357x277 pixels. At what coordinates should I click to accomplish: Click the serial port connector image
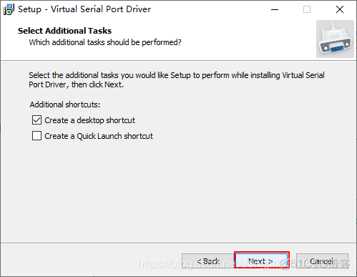tap(335, 39)
